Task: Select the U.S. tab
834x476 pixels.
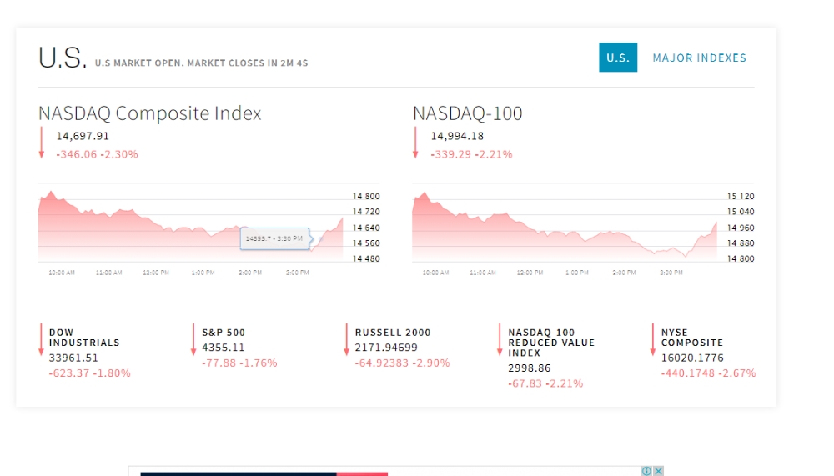Action: [x=617, y=58]
